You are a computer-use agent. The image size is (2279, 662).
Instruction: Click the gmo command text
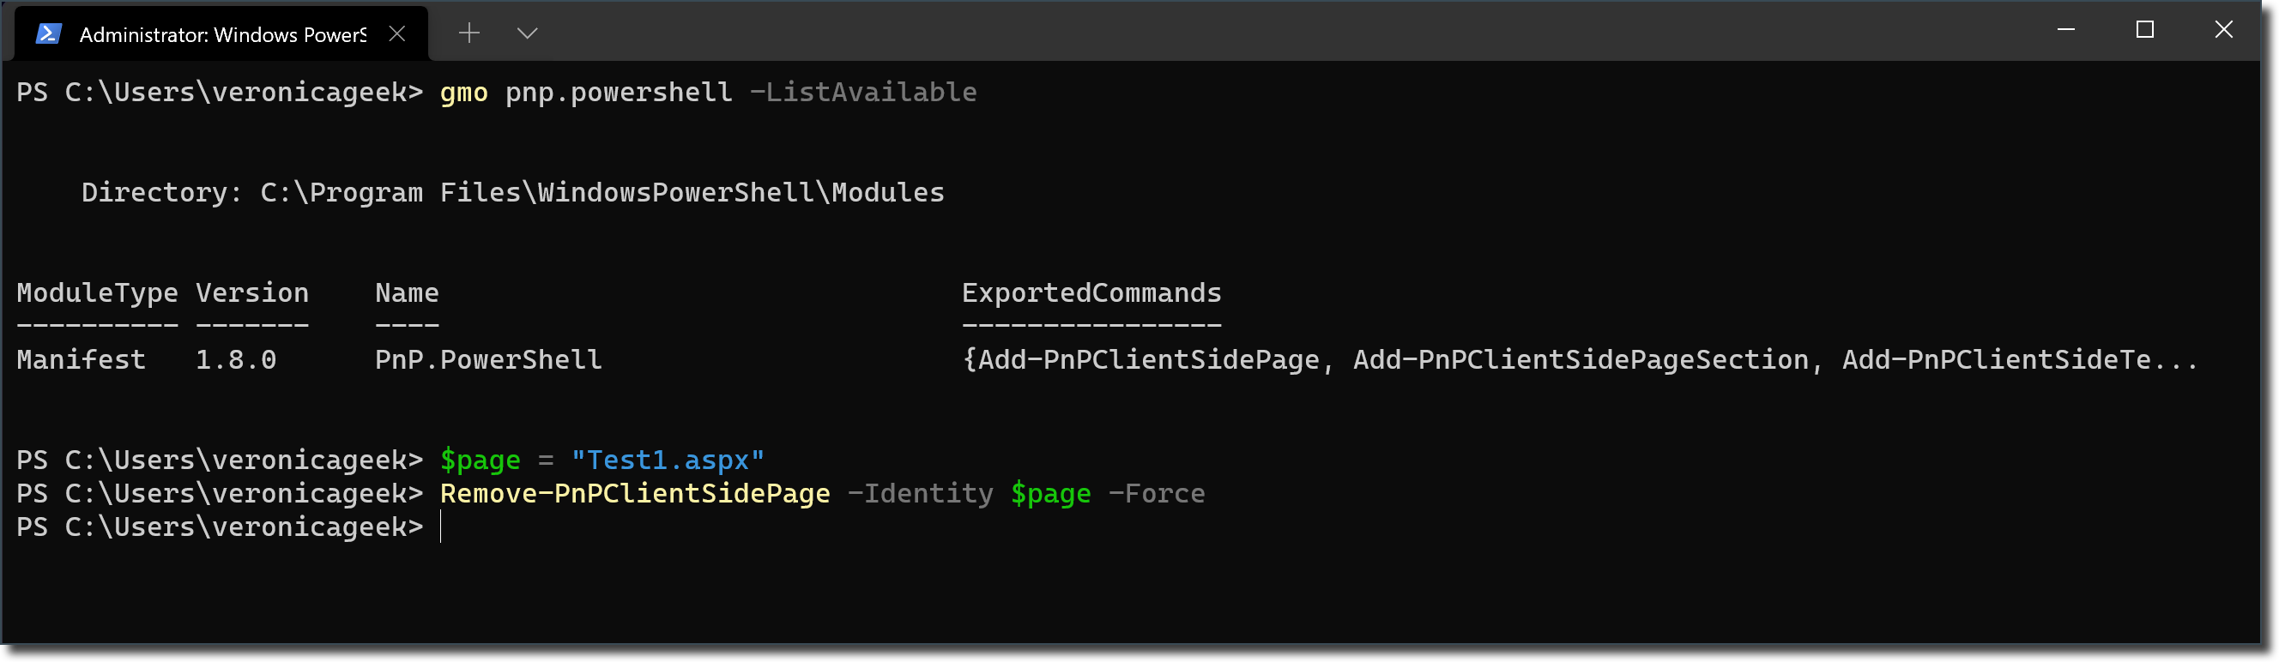coord(464,91)
